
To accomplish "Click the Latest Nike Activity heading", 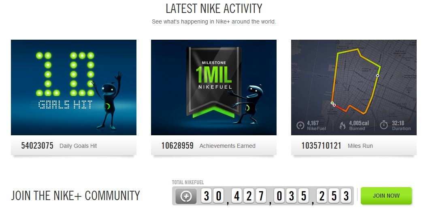I will 214,9.
